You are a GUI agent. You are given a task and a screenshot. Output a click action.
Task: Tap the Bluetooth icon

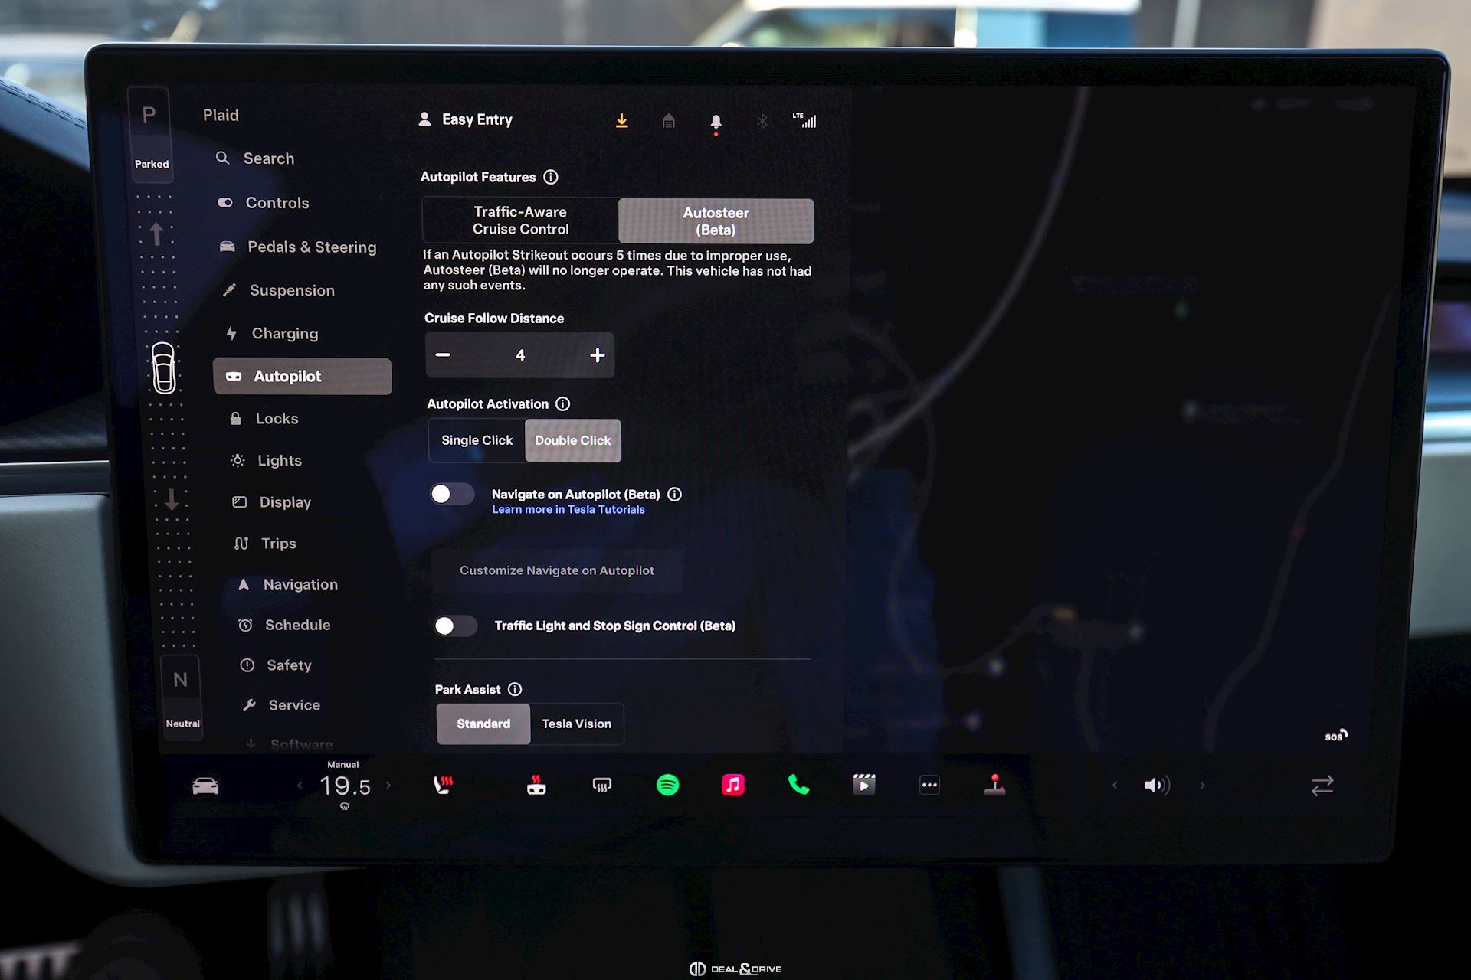[762, 121]
